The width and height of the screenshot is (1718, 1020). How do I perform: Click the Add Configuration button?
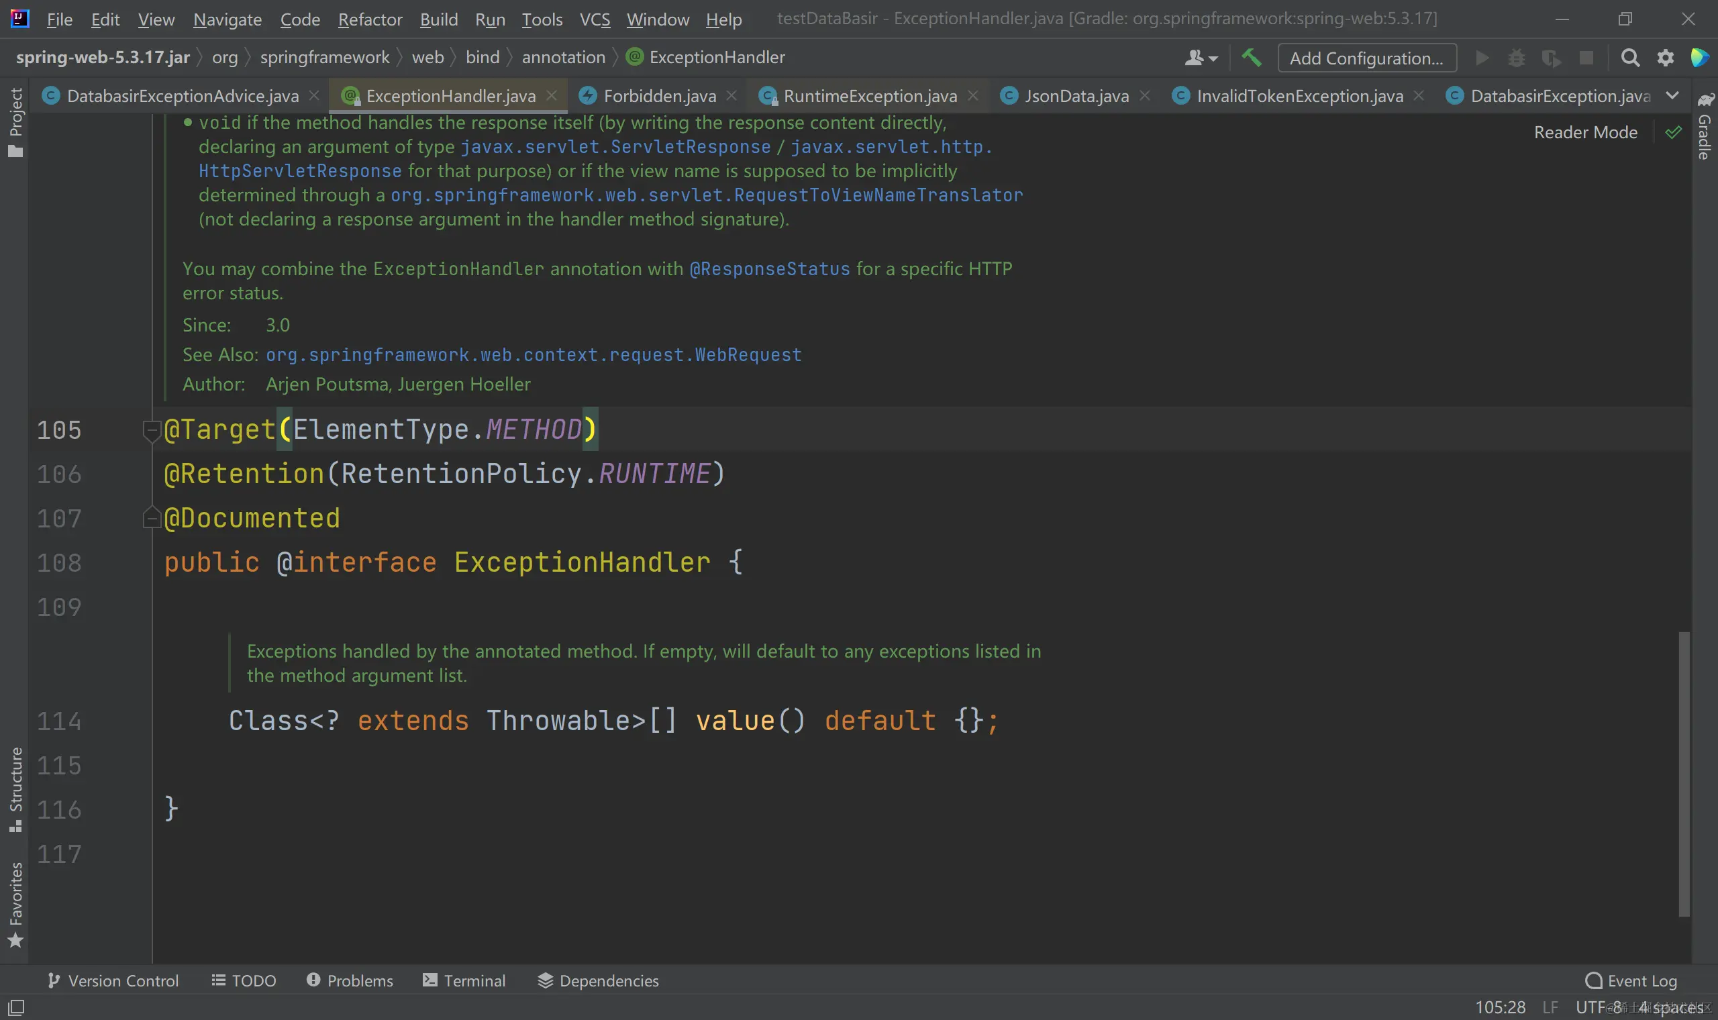click(1366, 58)
